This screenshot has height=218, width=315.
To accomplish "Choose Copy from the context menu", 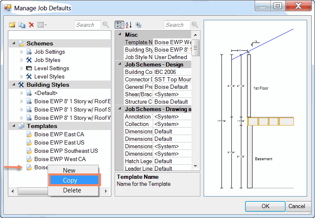I will pyautogui.click(x=74, y=180).
